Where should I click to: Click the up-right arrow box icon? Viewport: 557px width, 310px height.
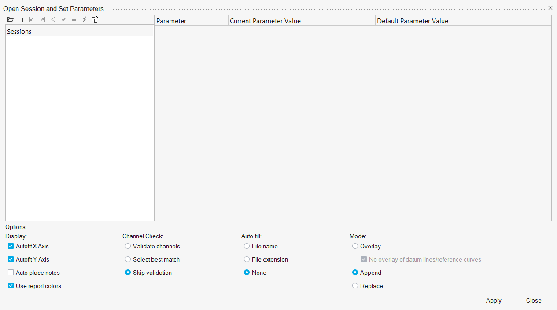[42, 19]
